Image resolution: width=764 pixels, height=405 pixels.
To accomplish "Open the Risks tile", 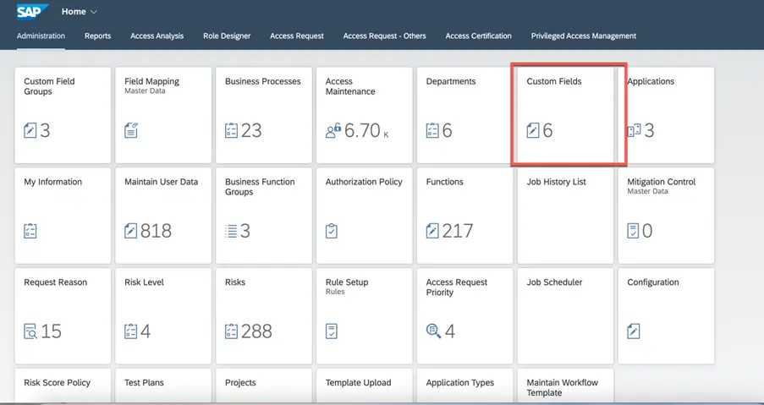I will [x=263, y=315].
